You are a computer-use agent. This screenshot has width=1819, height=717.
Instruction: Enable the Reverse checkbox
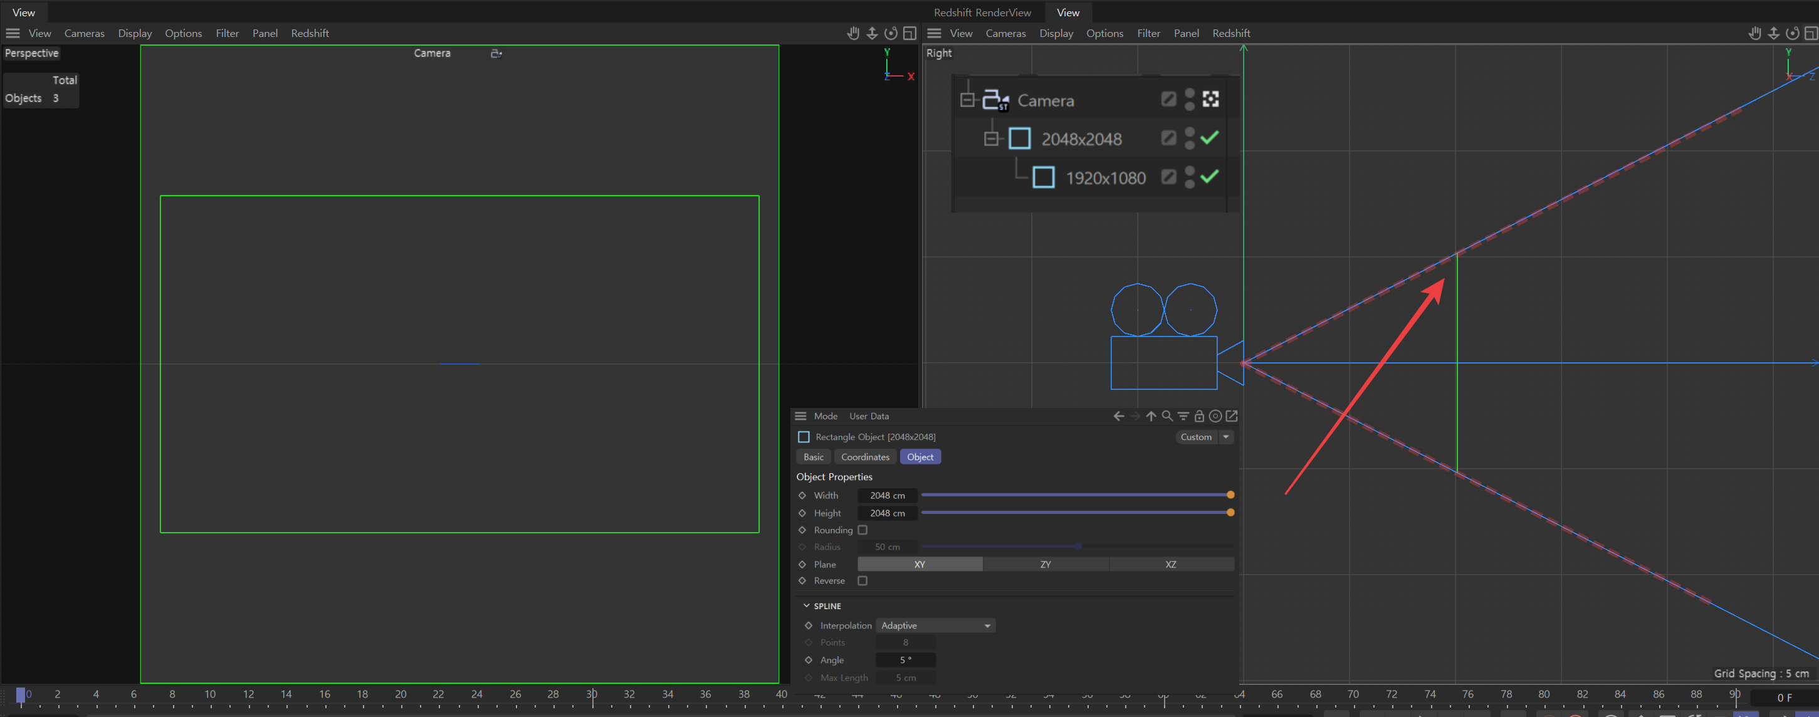coord(862,580)
